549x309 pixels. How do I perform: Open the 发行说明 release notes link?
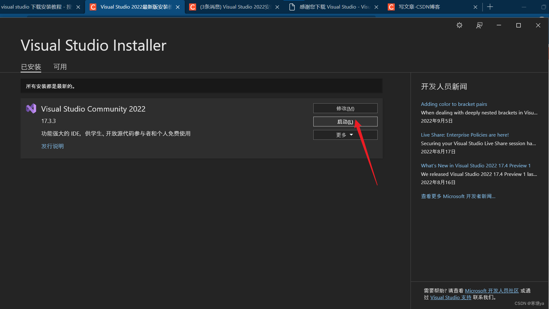pos(53,146)
